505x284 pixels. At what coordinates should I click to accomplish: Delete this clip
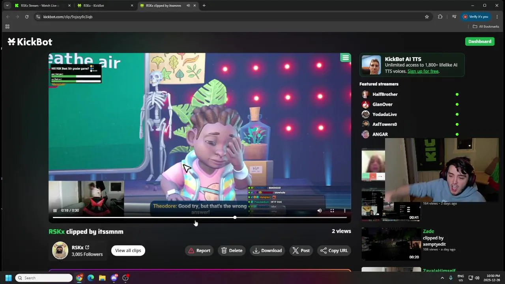coord(232,250)
